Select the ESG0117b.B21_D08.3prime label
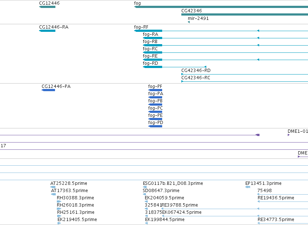Viewport: 308px width, 225px height. click(173, 183)
